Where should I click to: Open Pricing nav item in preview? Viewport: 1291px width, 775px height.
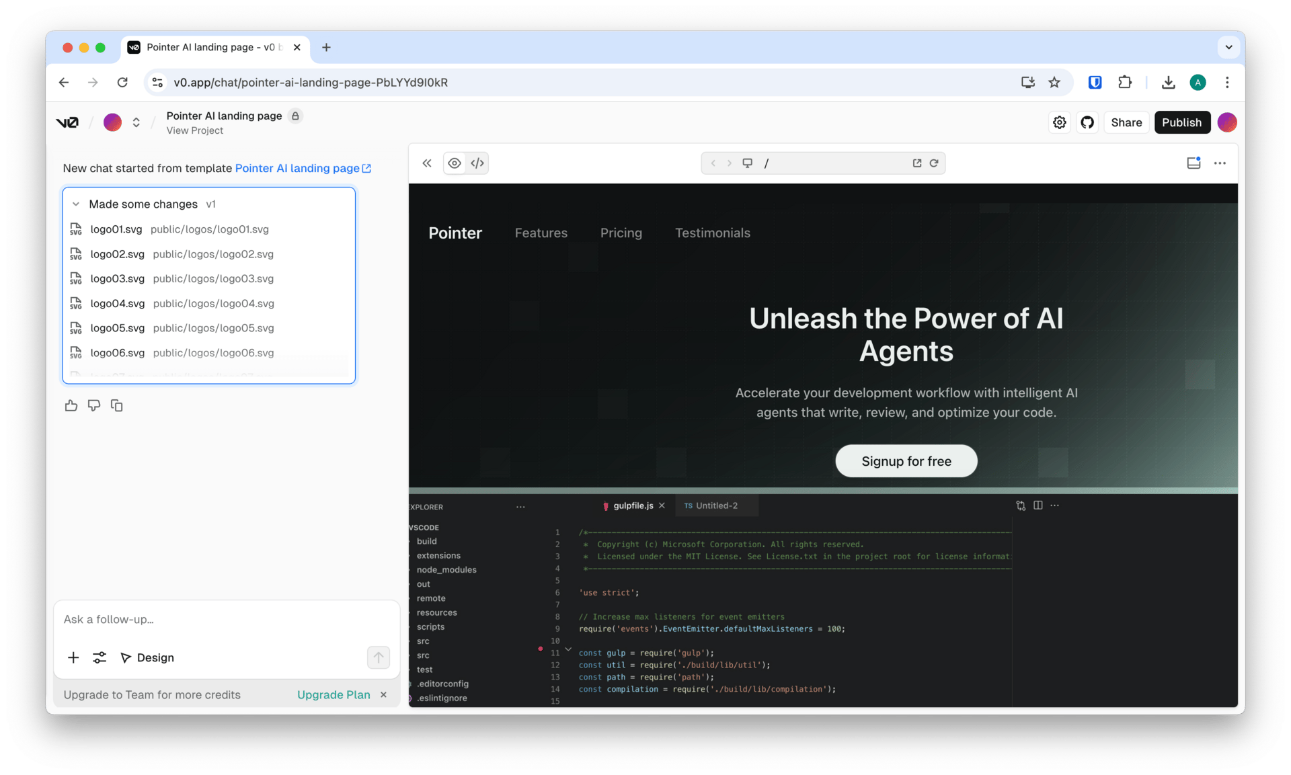click(621, 233)
